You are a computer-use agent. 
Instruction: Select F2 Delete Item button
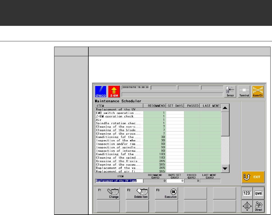[x=137, y=193]
